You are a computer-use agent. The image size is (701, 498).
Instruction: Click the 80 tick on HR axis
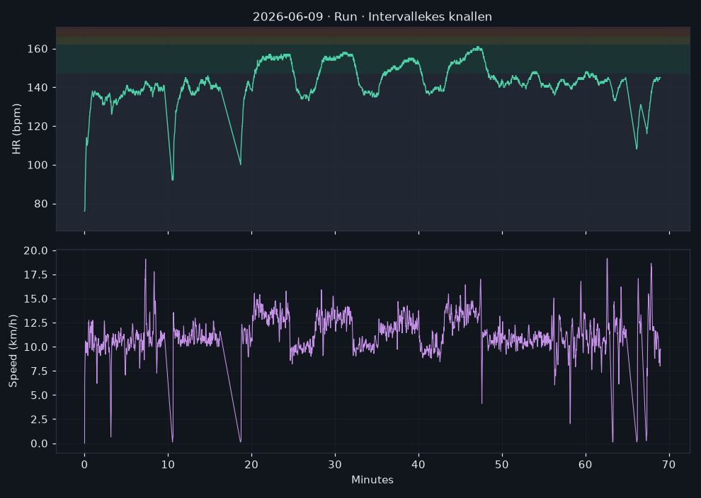coord(41,204)
